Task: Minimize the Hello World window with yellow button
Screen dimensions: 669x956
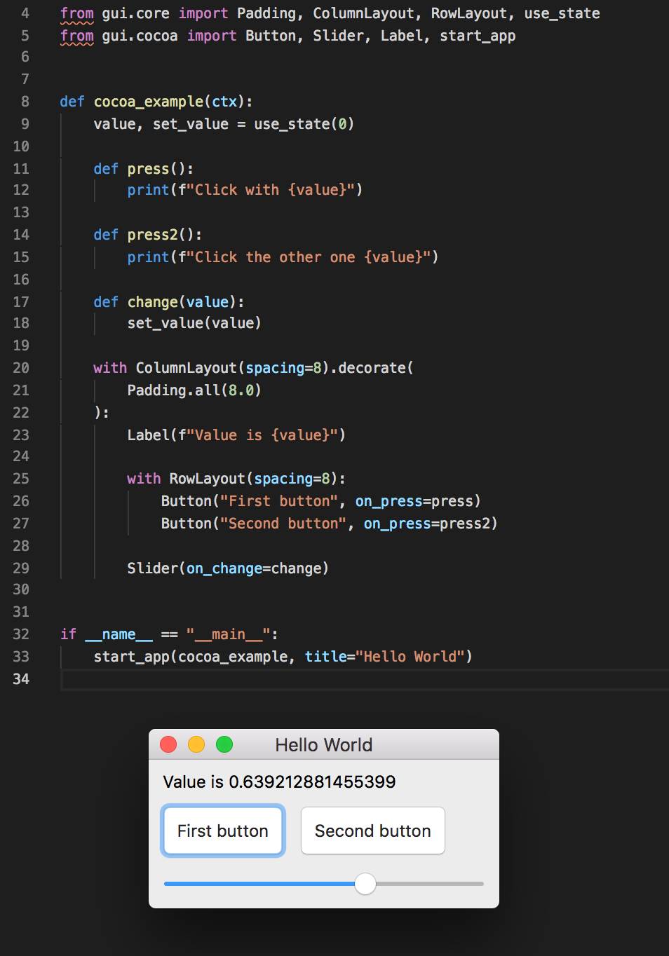Action: 196,744
